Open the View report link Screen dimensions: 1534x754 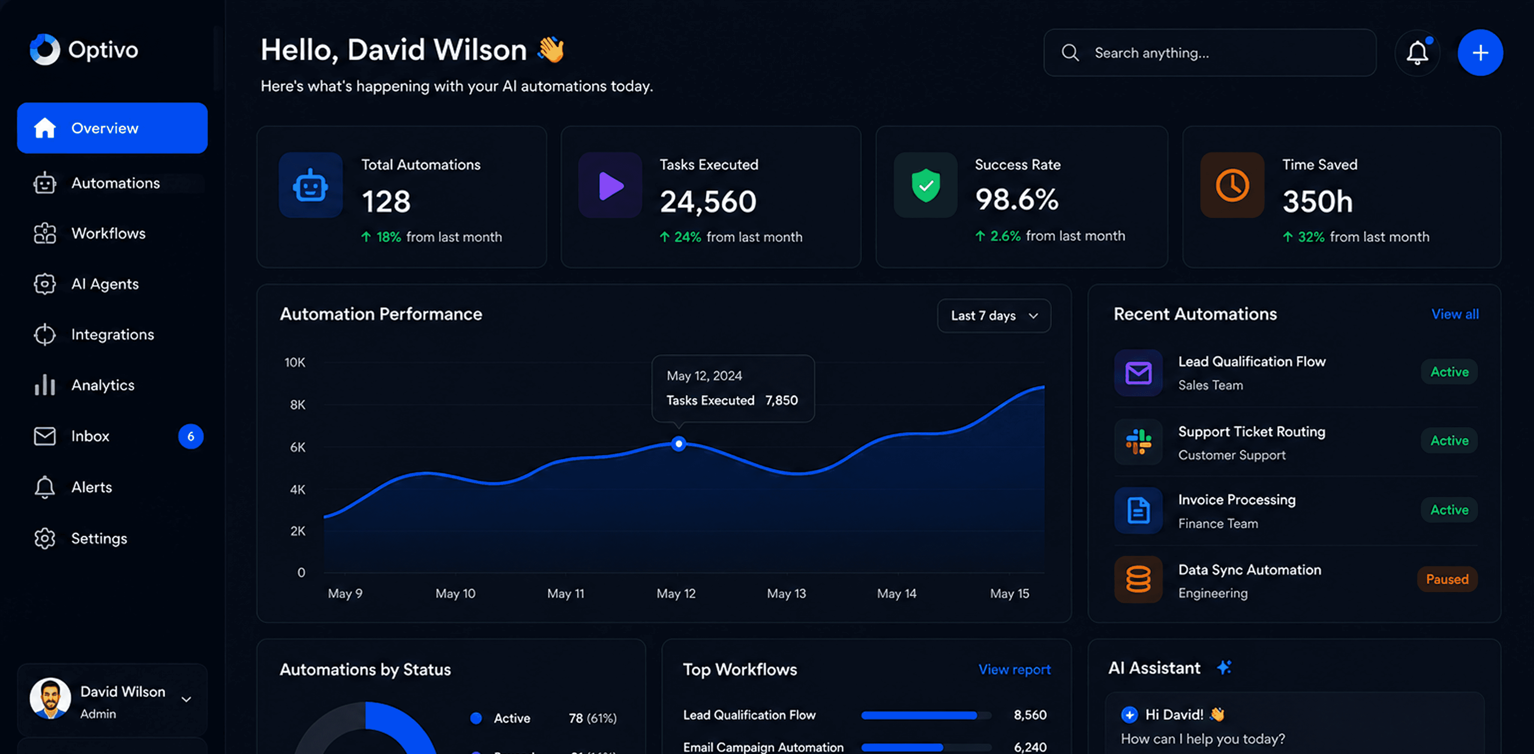(x=1014, y=669)
